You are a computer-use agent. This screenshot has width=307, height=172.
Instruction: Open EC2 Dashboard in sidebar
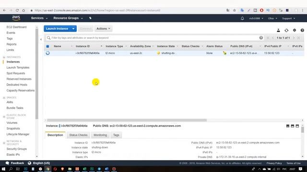point(16,27)
